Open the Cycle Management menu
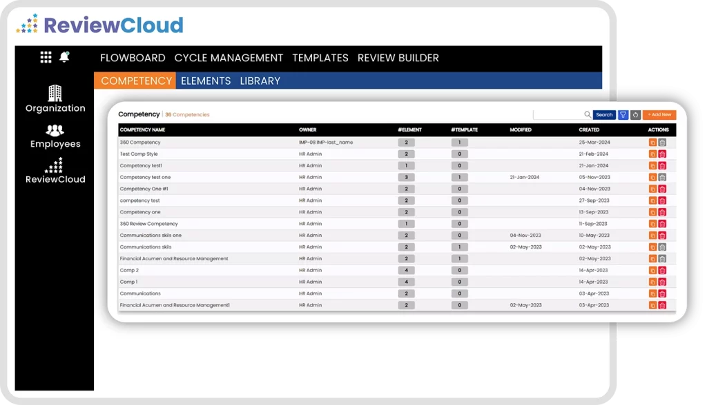 (x=229, y=58)
